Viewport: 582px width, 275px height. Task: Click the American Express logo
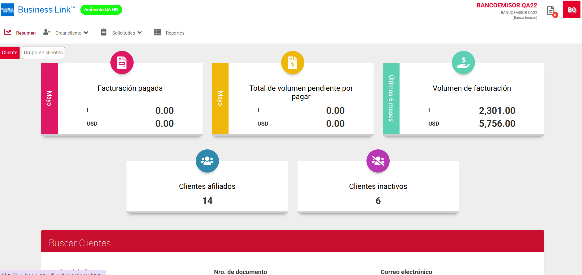[x=7, y=10]
